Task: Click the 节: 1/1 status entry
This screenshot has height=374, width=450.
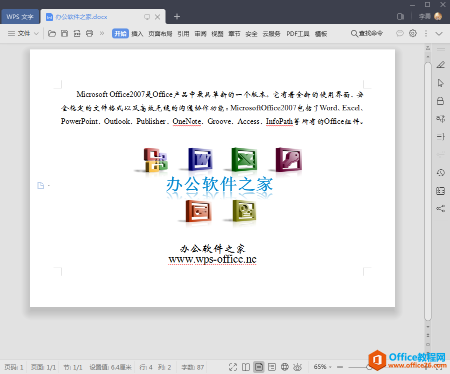Action: pyautogui.click(x=73, y=367)
